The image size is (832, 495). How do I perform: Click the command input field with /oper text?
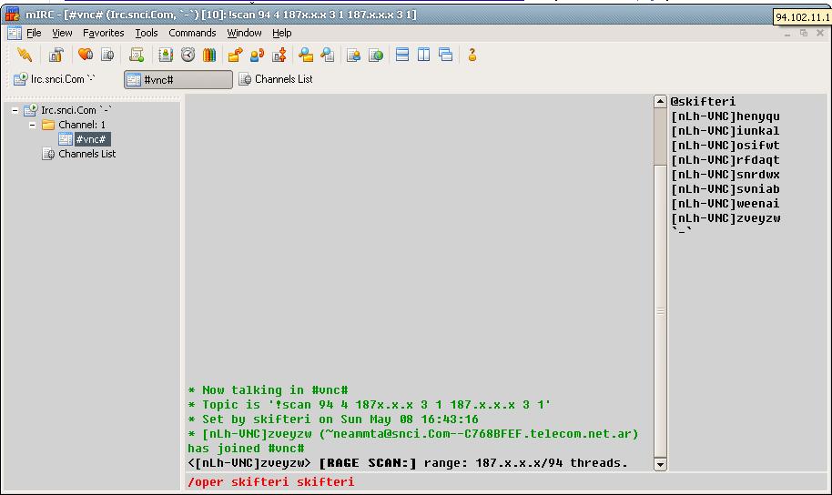point(506,481)
